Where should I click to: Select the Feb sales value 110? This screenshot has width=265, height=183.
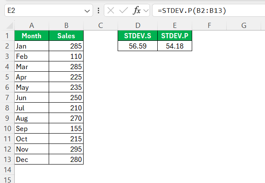(x=66, y=56)
